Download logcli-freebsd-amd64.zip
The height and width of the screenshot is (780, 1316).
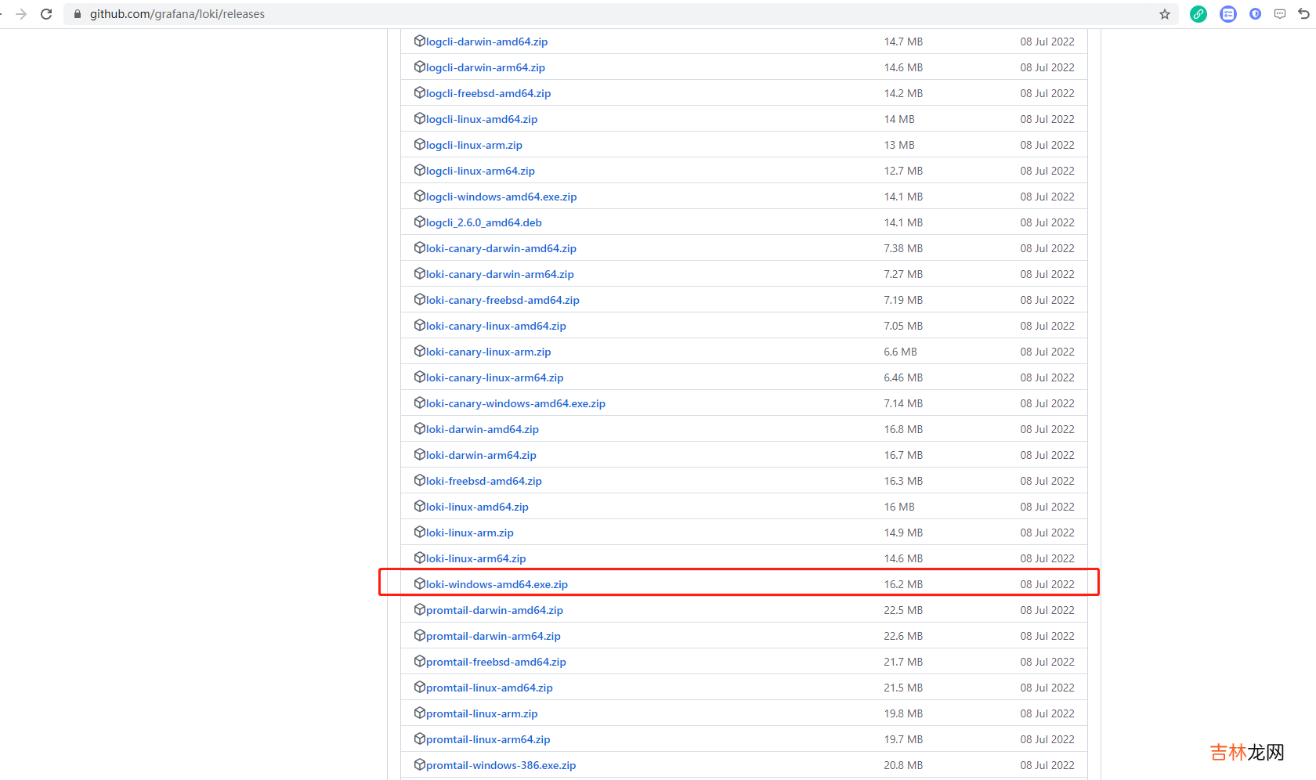(x=488, y=93)
